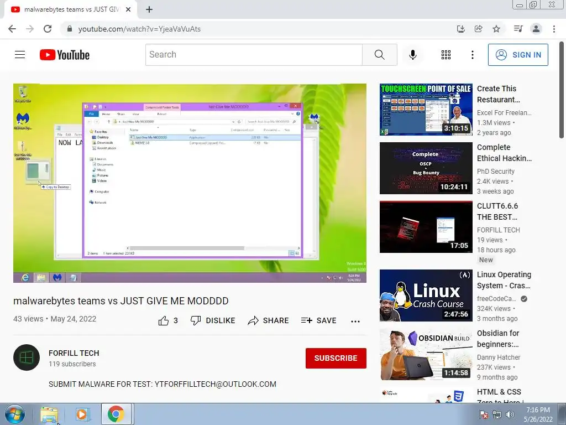566x425 pixels.
Task: Open the Touchscreen Point of Sale thumbnail
Action: click(x=426, y=110)
